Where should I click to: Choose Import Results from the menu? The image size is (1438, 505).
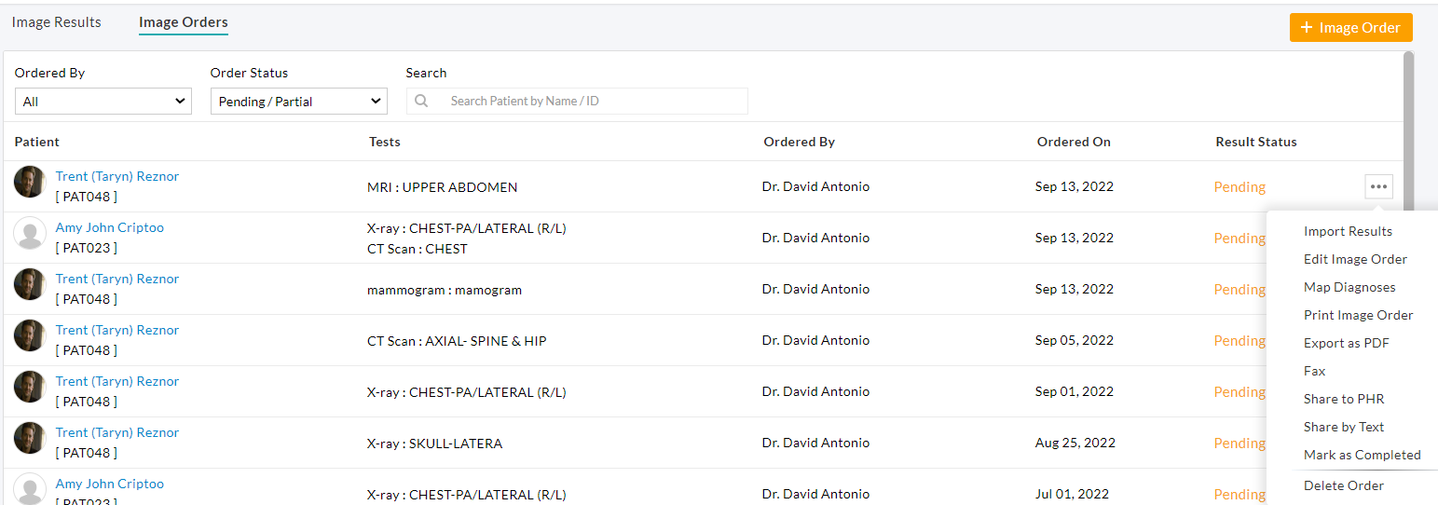(1348, 231)
